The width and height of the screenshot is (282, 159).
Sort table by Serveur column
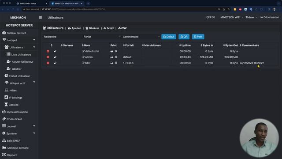(x=67, y=45)
